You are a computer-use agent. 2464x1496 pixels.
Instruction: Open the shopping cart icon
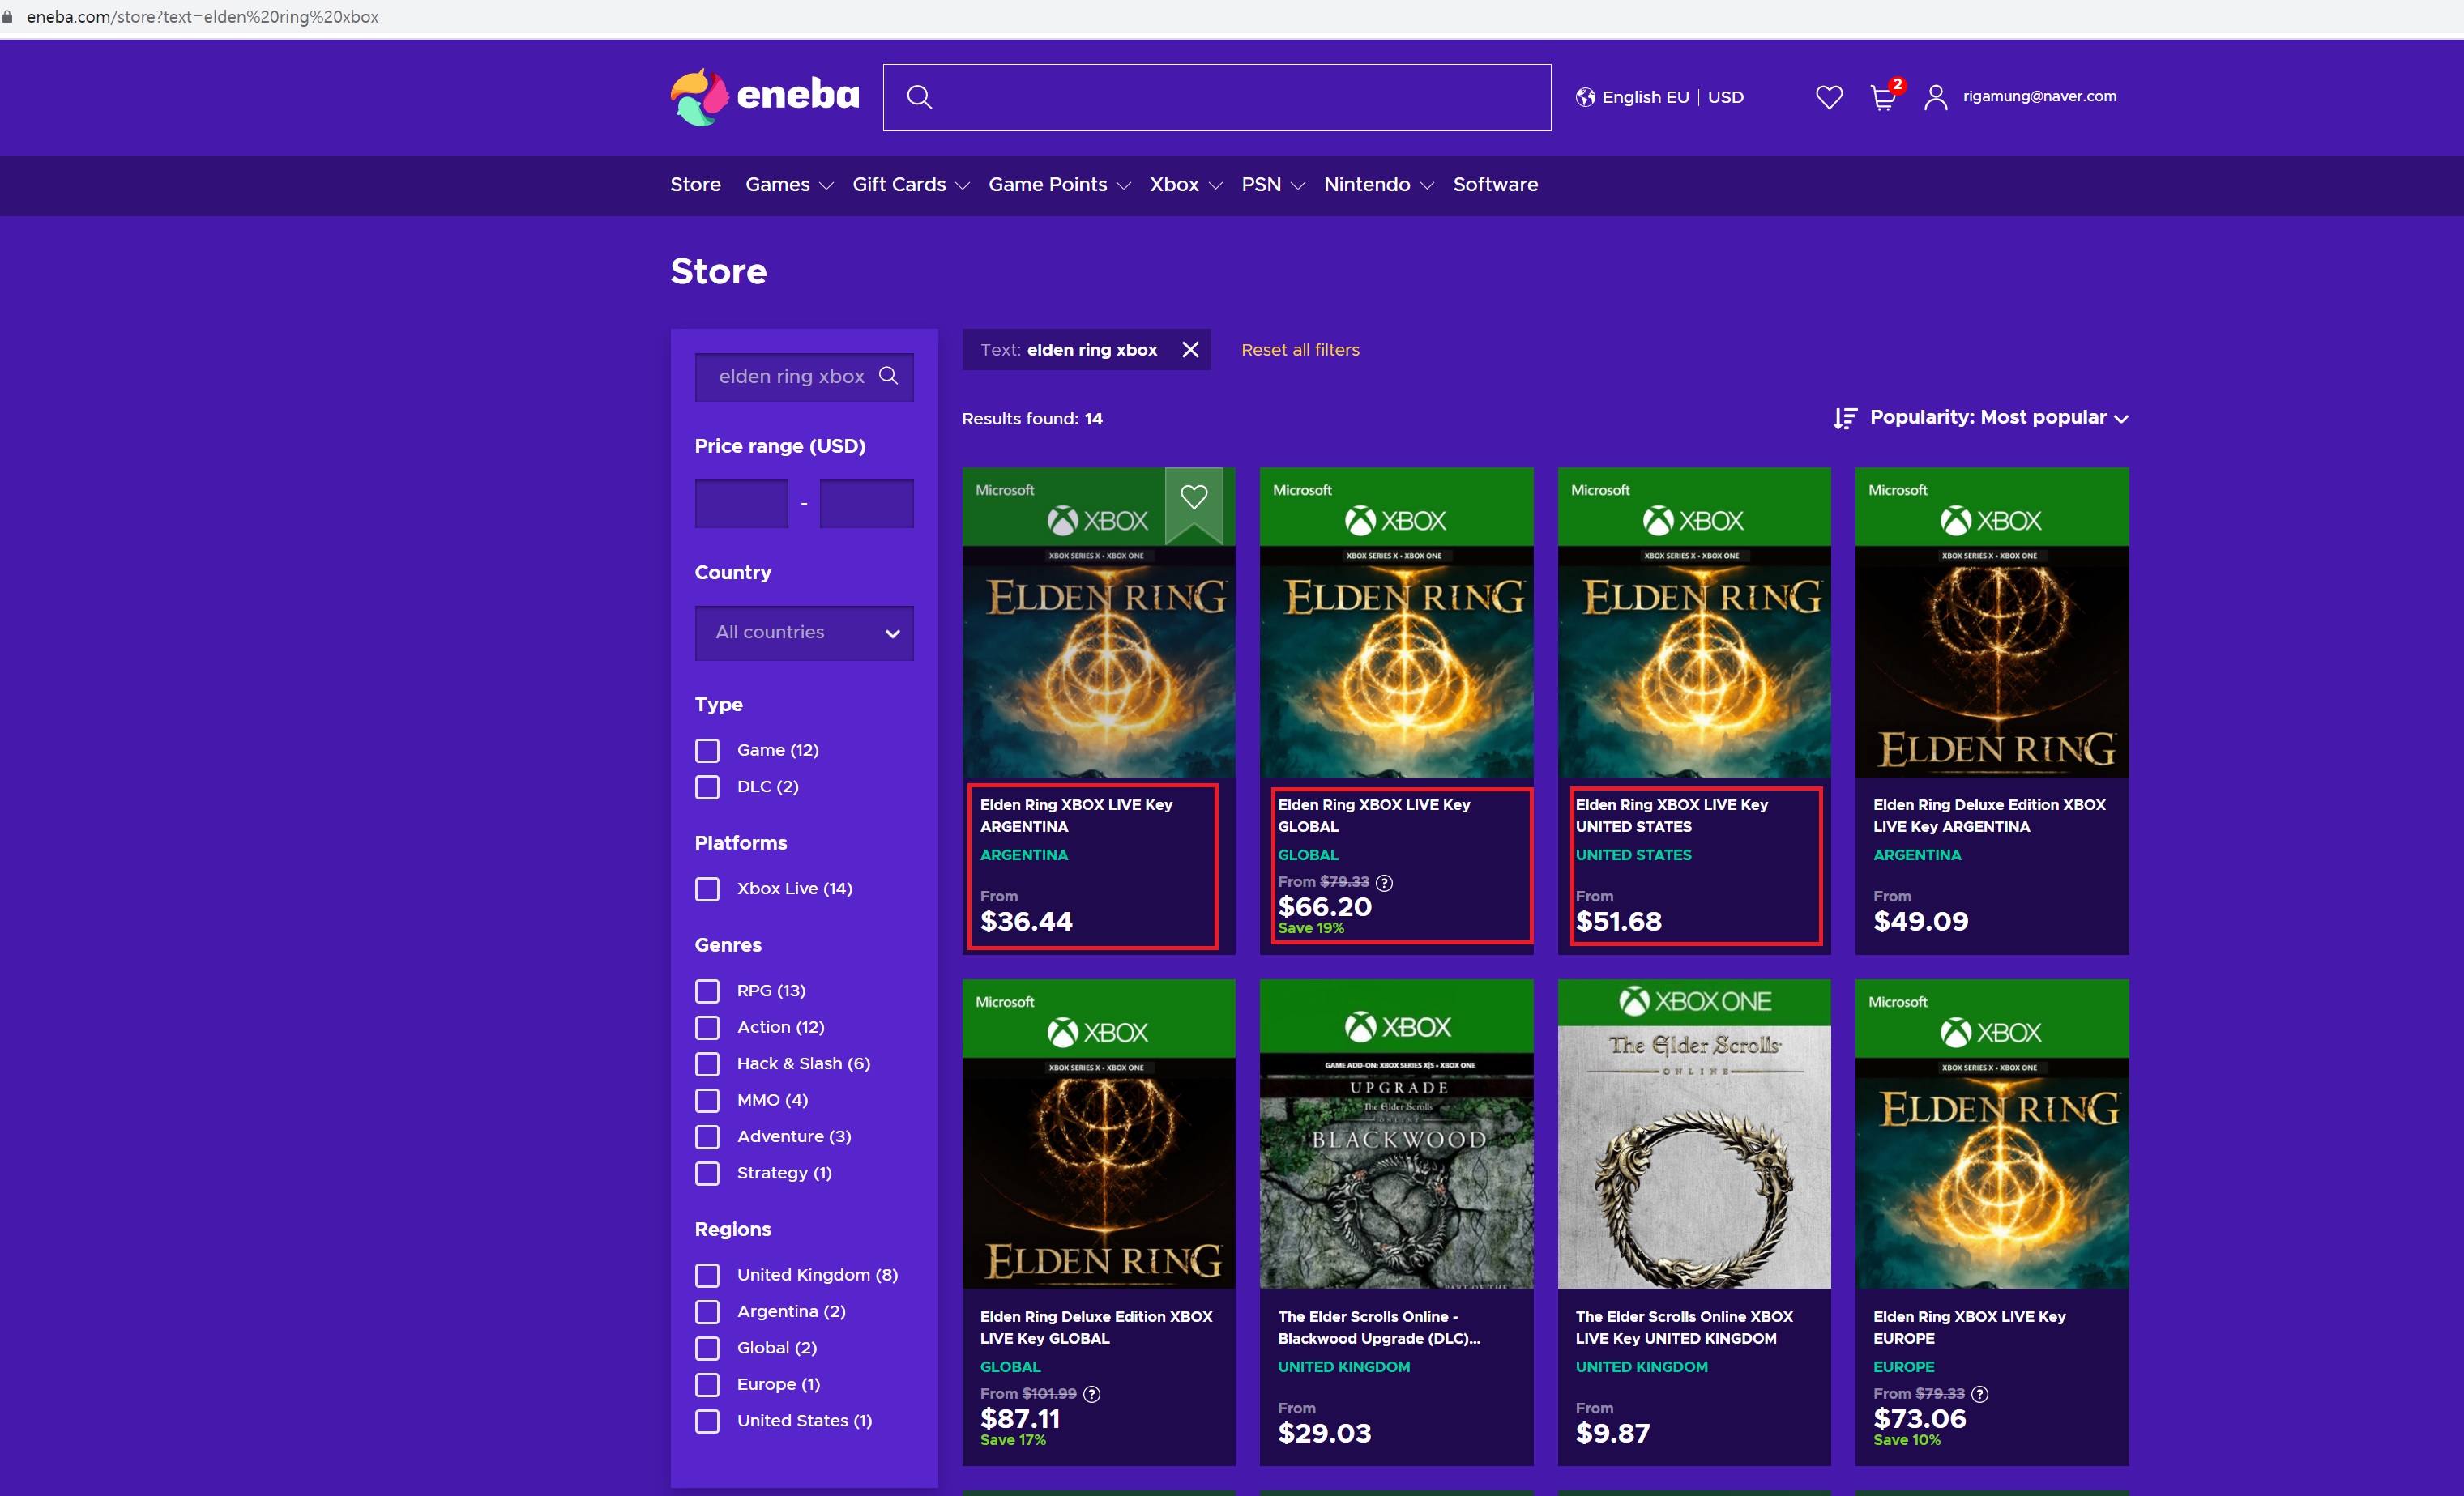(x=1883, y=97)
